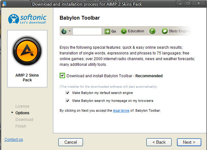Image resolution: width=207 pixels, height=150 pixels.
Task: Uncheck Make Babylon search my homepage
Action: tap(68, 101)
